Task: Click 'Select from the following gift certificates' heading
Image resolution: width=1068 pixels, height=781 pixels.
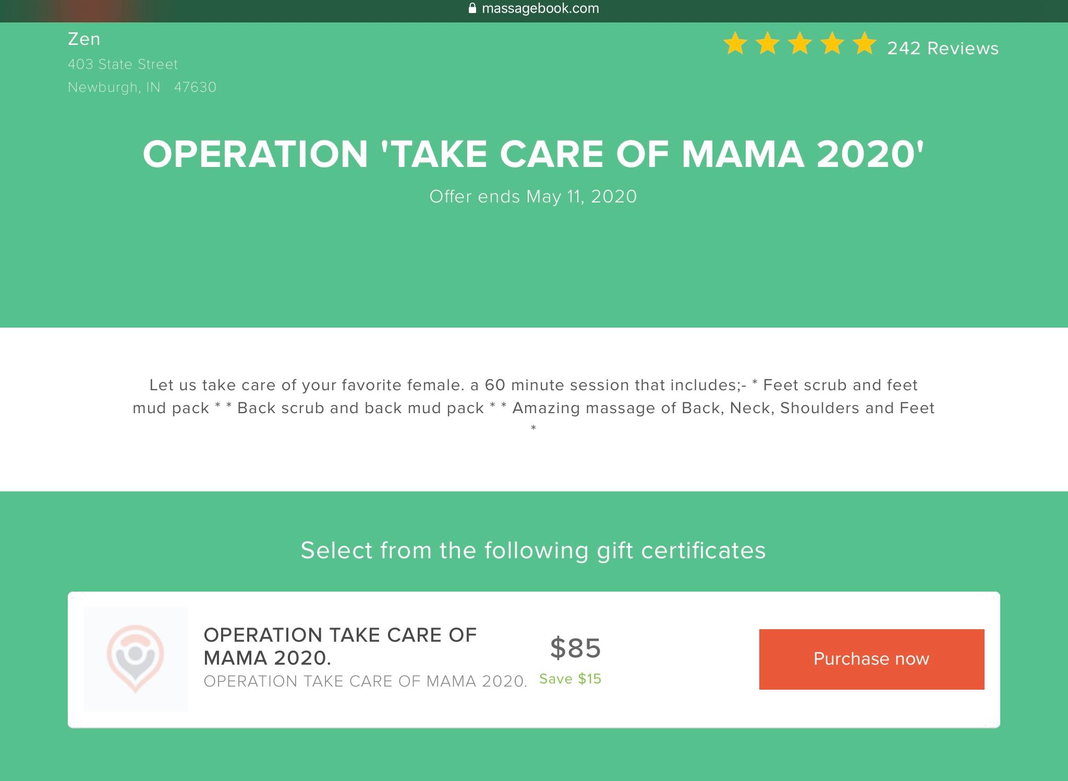Action: tap(533, 550)
